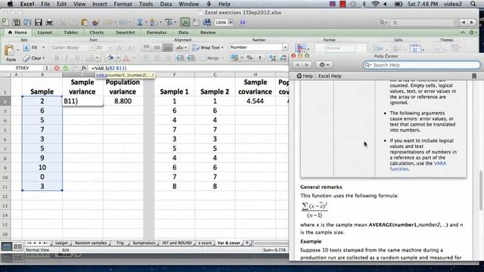Switch to the Formulas ribbon tab
The height and width of the screenshot is (272, 484).
(157, 32)
